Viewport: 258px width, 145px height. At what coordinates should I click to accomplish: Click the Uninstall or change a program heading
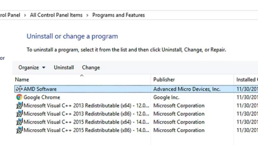(x=72, y=36)
